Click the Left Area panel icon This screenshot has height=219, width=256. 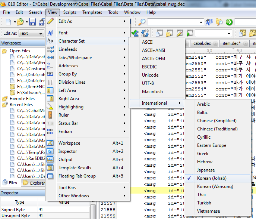50,90
